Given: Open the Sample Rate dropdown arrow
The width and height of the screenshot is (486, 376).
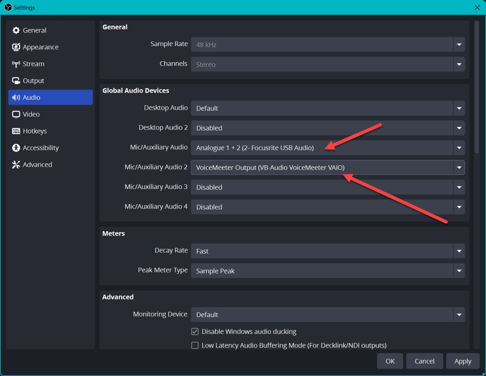Looking at the screenshot, I should 459,45.
